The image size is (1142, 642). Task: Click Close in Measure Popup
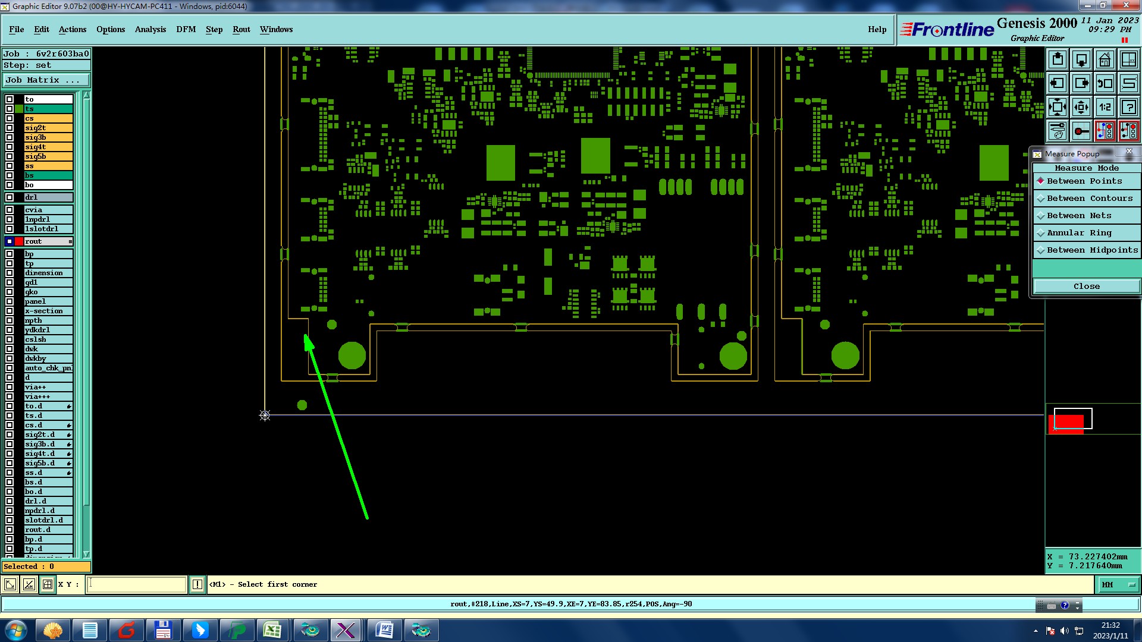(1086, 287)
